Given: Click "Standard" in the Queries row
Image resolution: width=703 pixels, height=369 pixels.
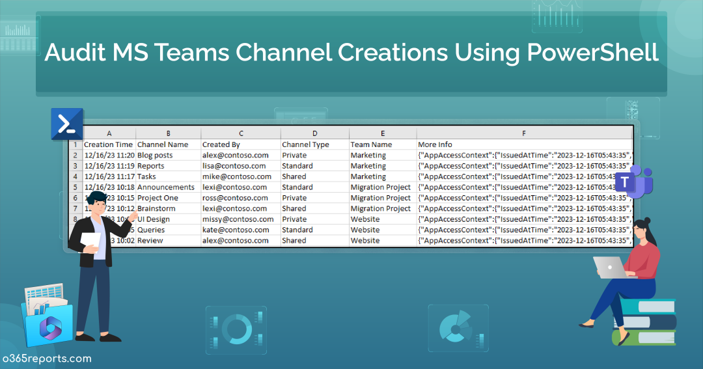Looking at the screenshot, I should (315, 230).
